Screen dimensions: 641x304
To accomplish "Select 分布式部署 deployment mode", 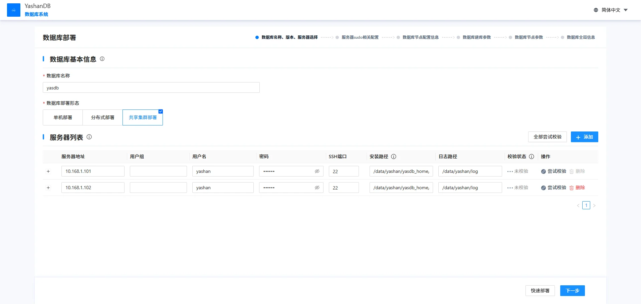I will [x=102, y=117].
